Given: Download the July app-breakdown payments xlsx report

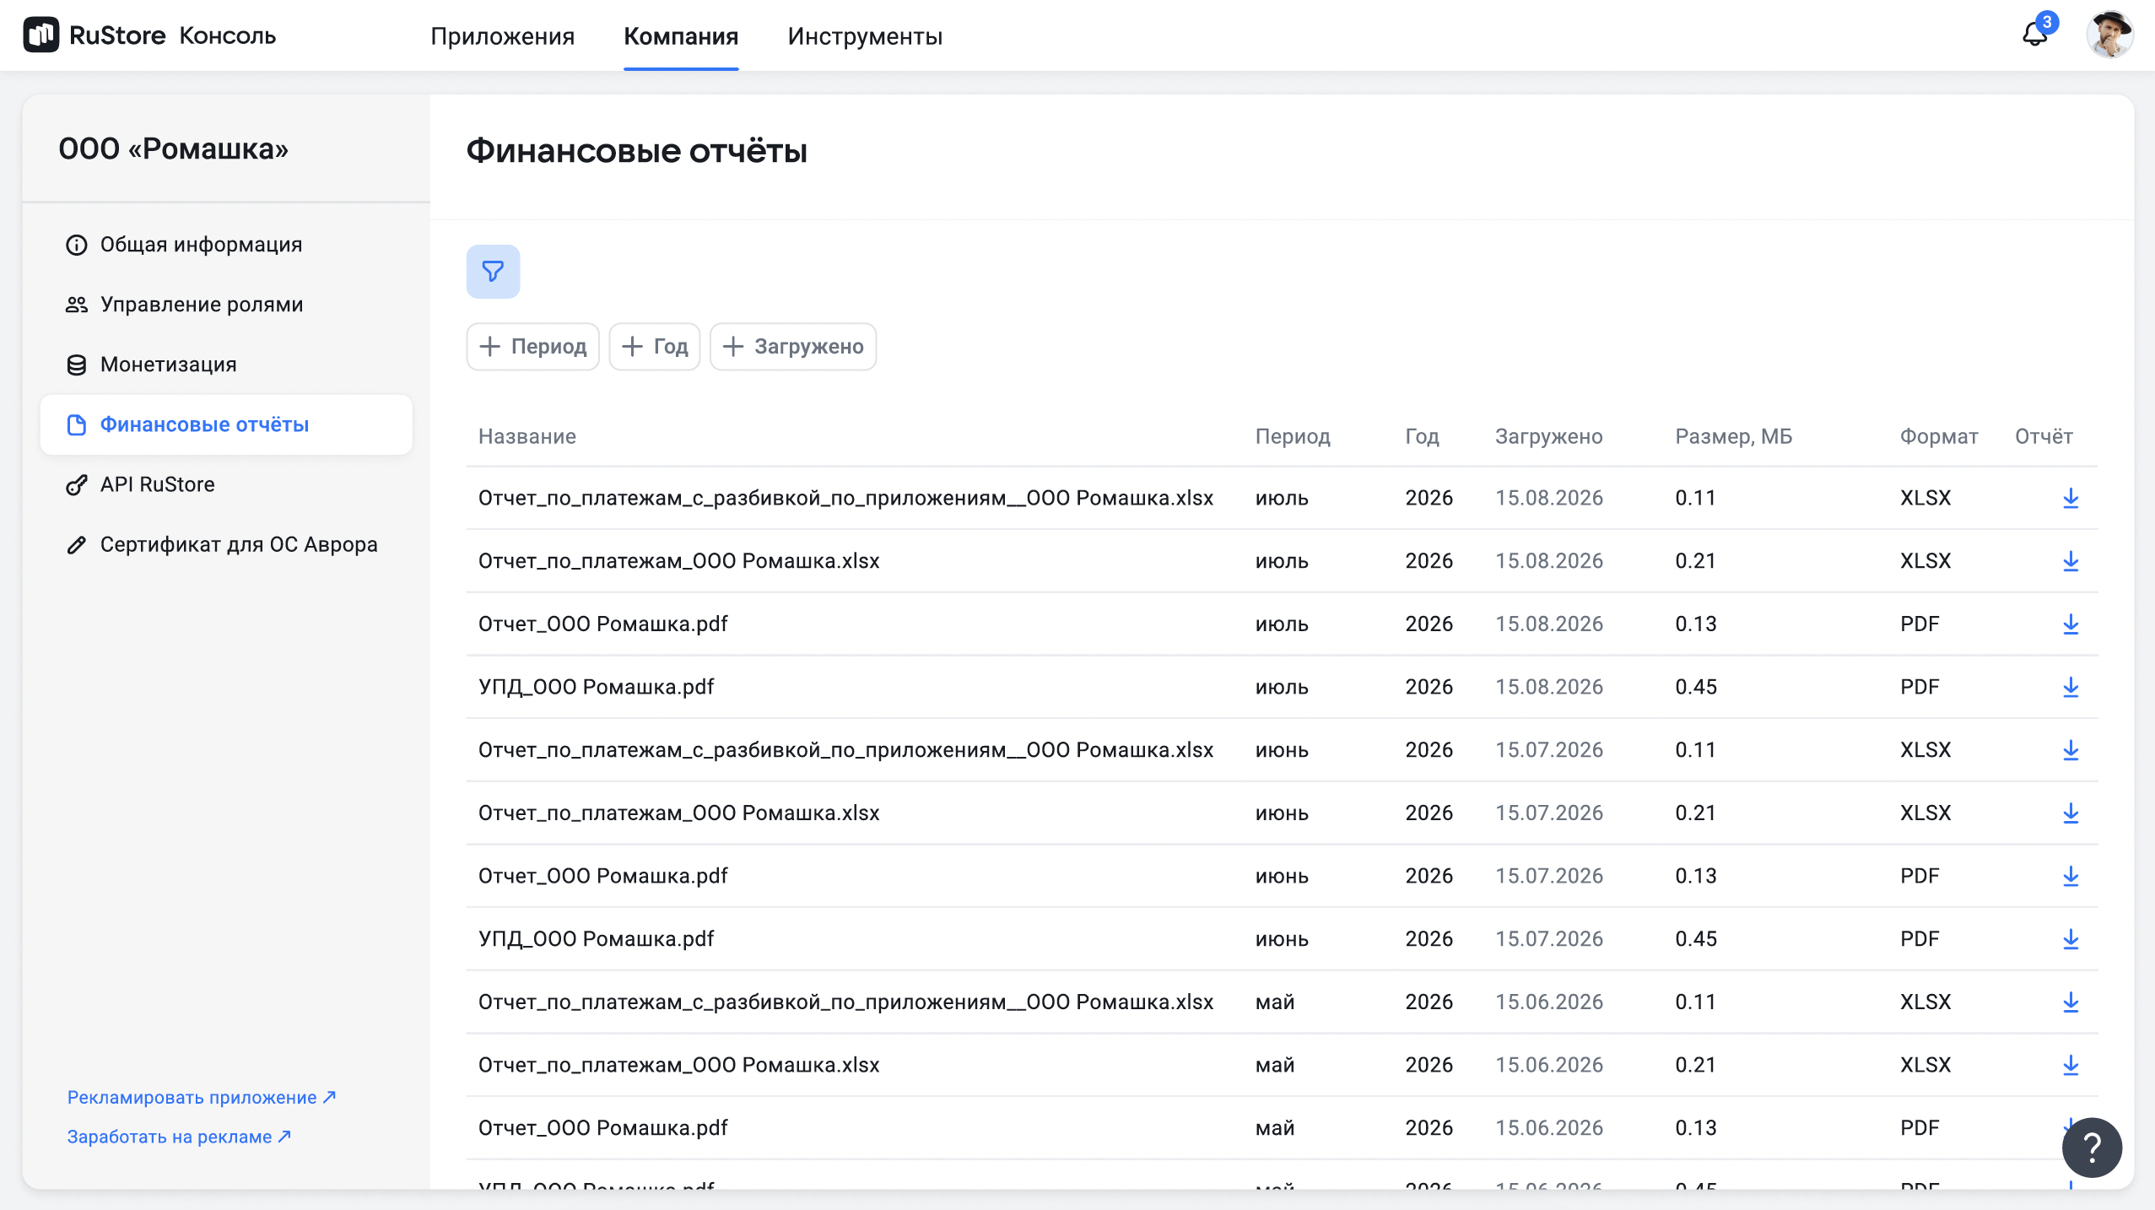Looking at the screenshot, I should pyautogui.click(x=2071, y=498).
